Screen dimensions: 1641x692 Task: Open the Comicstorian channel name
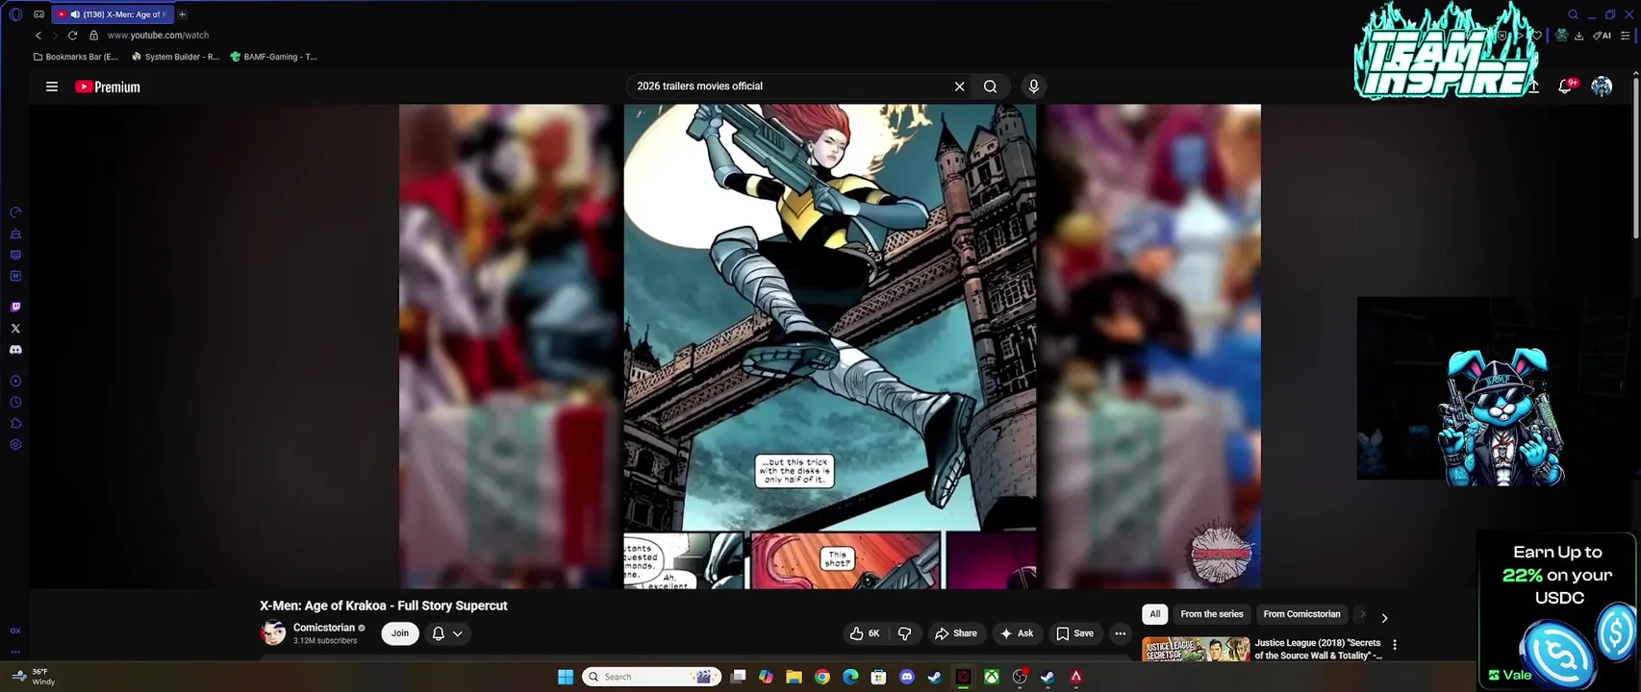324,628
